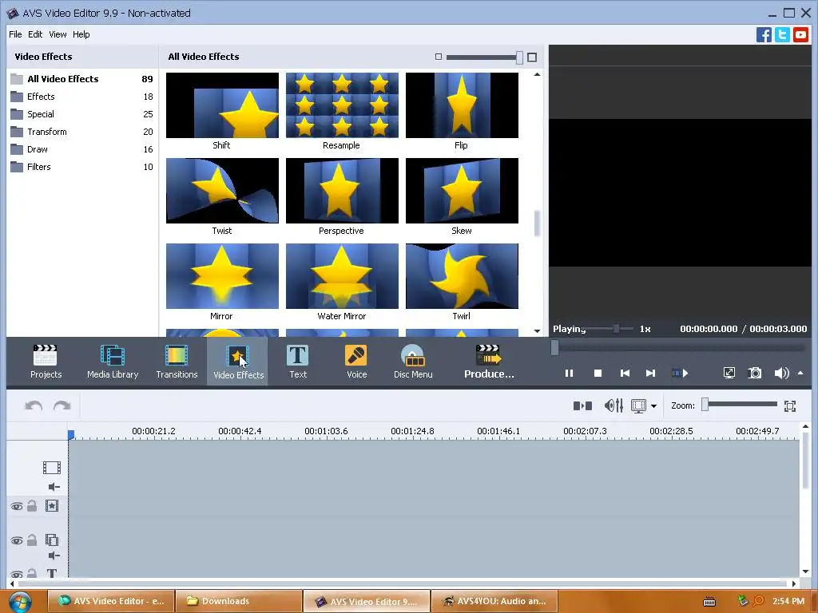Click the thumbnail size slider handle
Viewport: 818px width, 613px height.
[x=519, y=57]
